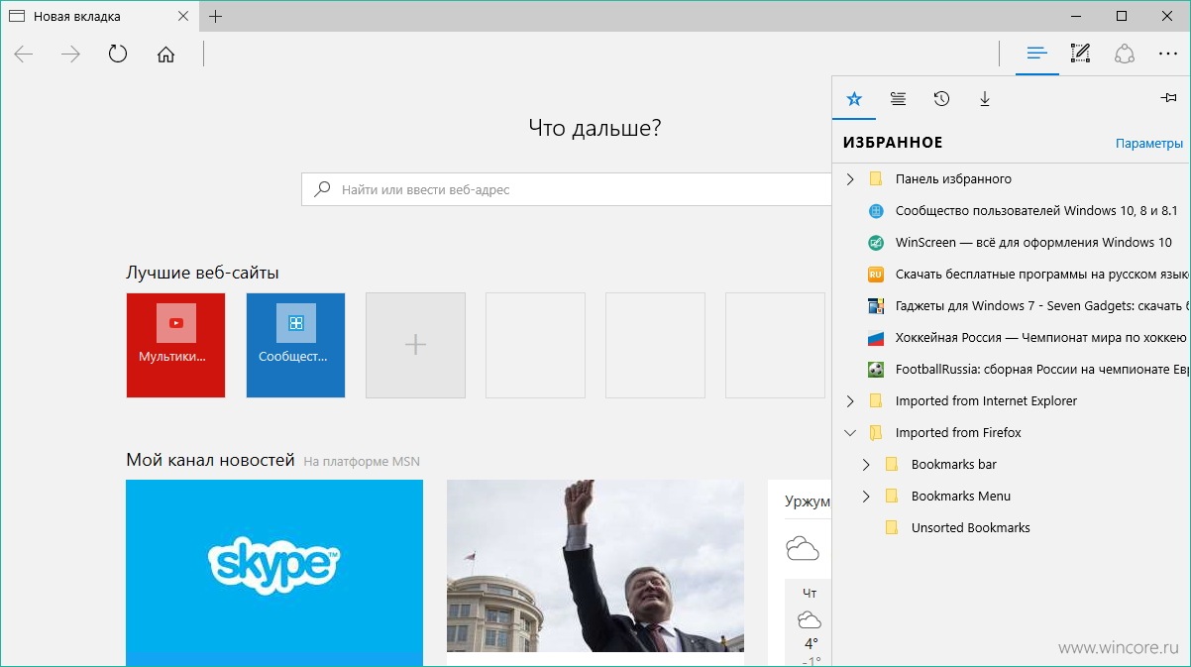1191x667 pixels.
Task: Expand the Imported from Internet Explorer folder
Action: [850, 401]
